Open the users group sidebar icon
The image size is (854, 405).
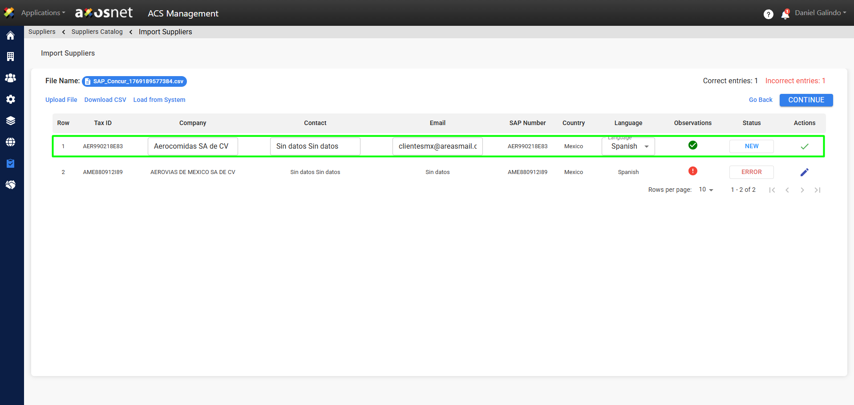[x=11, y=78]
